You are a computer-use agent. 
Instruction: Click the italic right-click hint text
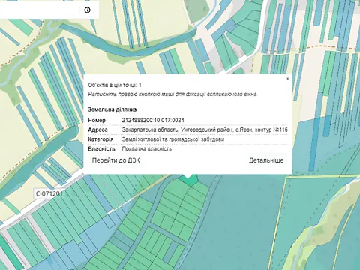172,94
